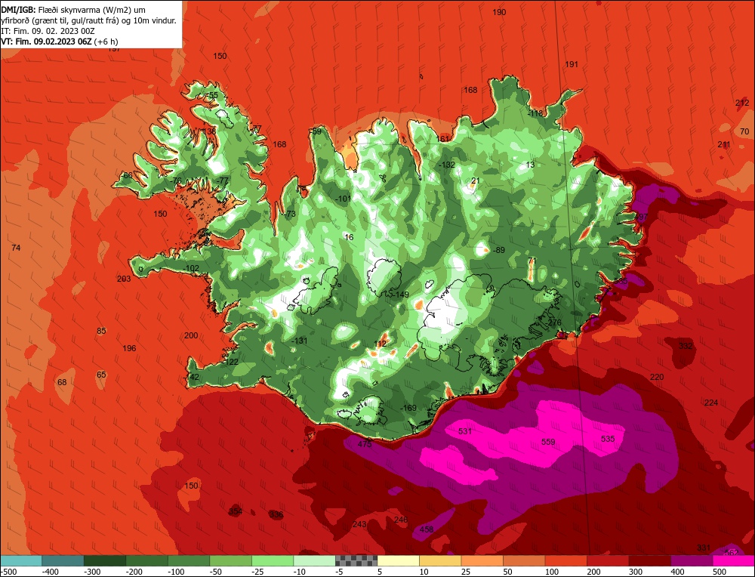Click the 354 value southwest of Iceland
Viewport: 755px width, 577px height.
click(x=236, y=511)
